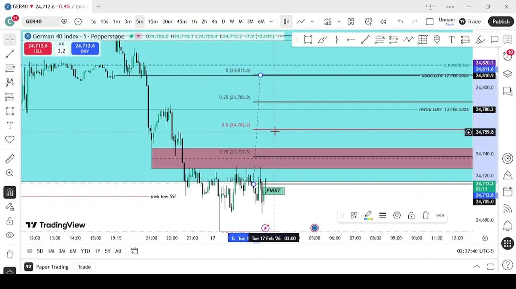The image size is (516, 289).
Task: Select the diagonal trend line in favorites bar
Action: (x=365, y=39)
